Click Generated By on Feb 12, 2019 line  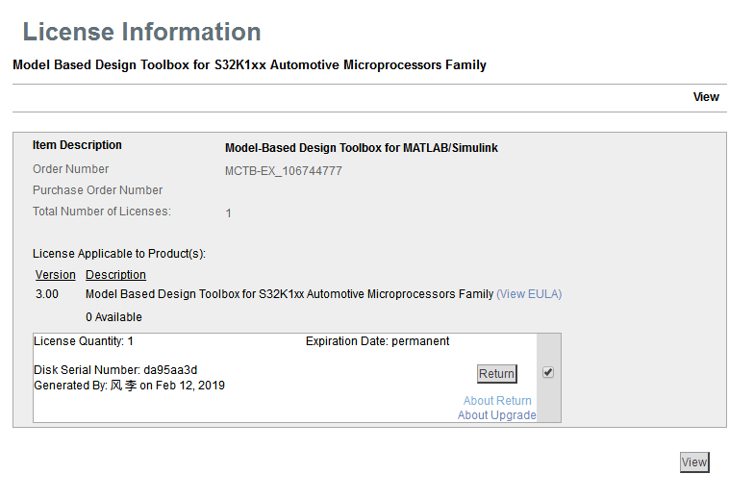[129, 385]
